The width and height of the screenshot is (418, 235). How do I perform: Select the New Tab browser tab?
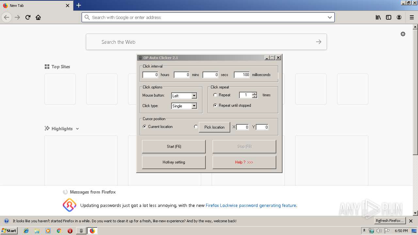[36, 6]
